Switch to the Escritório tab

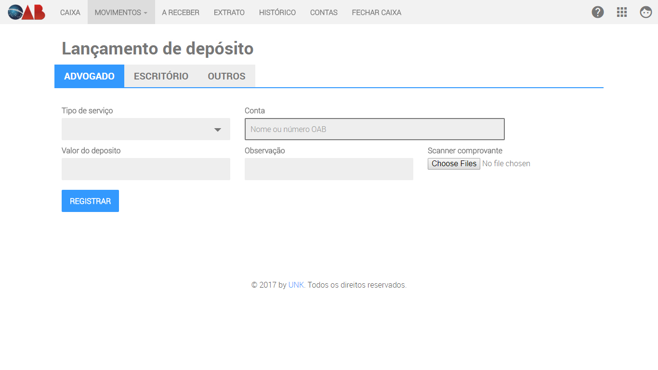pos(161,76)
